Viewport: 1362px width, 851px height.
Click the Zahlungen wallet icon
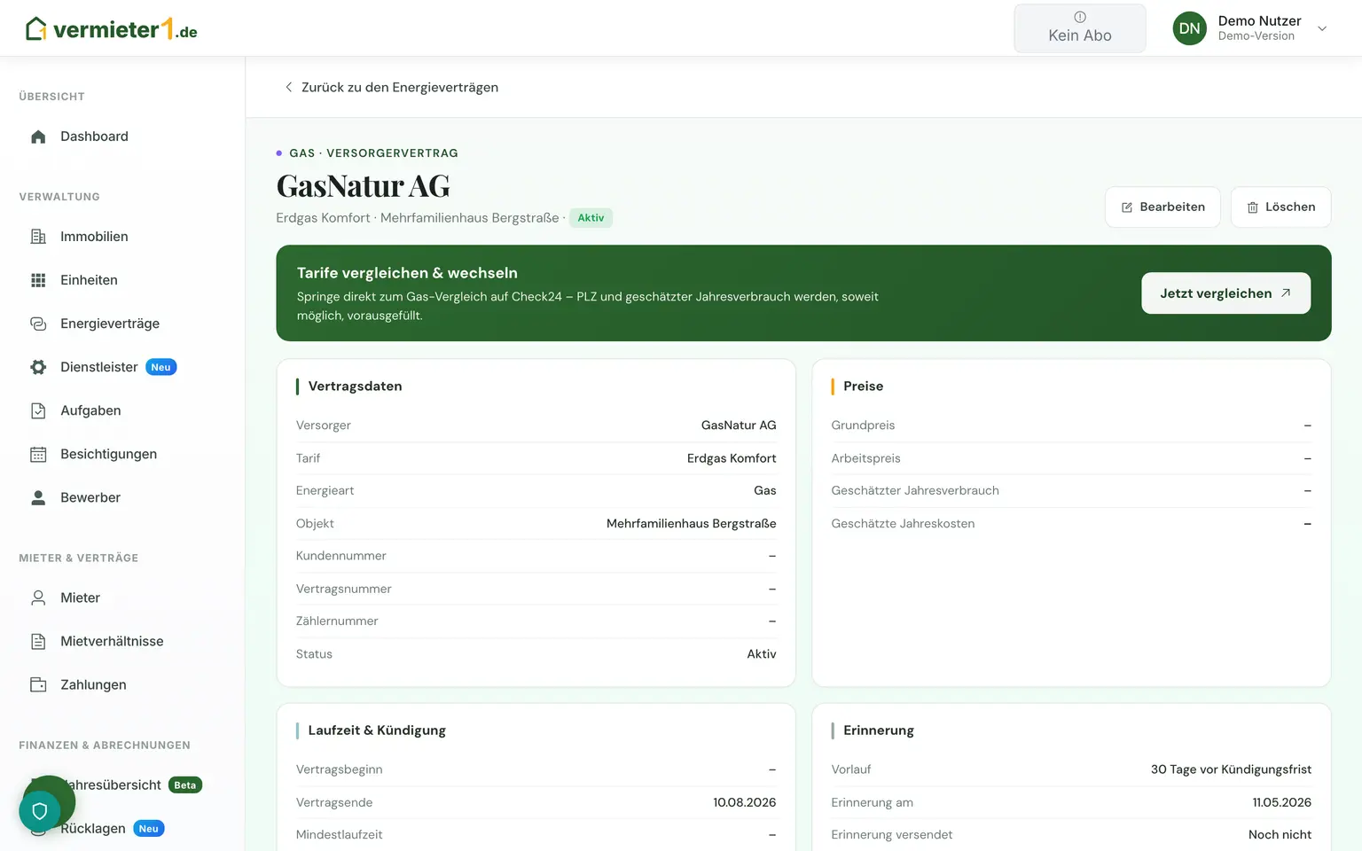coord(38,684)
